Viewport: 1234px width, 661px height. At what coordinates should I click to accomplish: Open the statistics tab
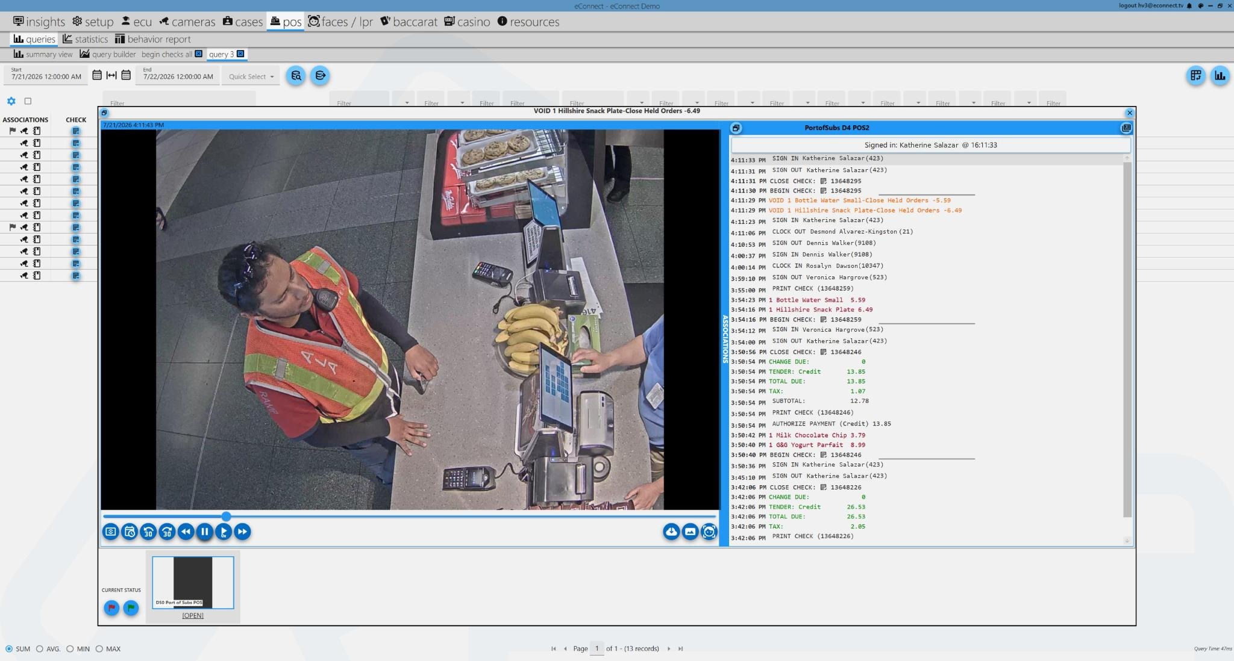pyautogui.click(x=85, y=39)
